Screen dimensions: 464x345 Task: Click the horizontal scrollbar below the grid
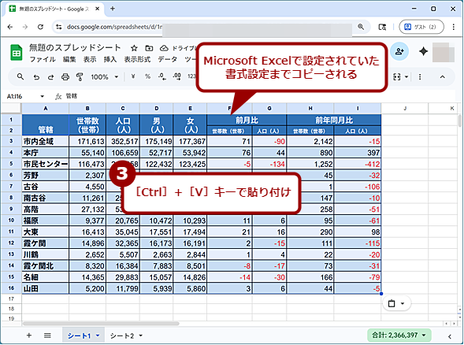101,324
